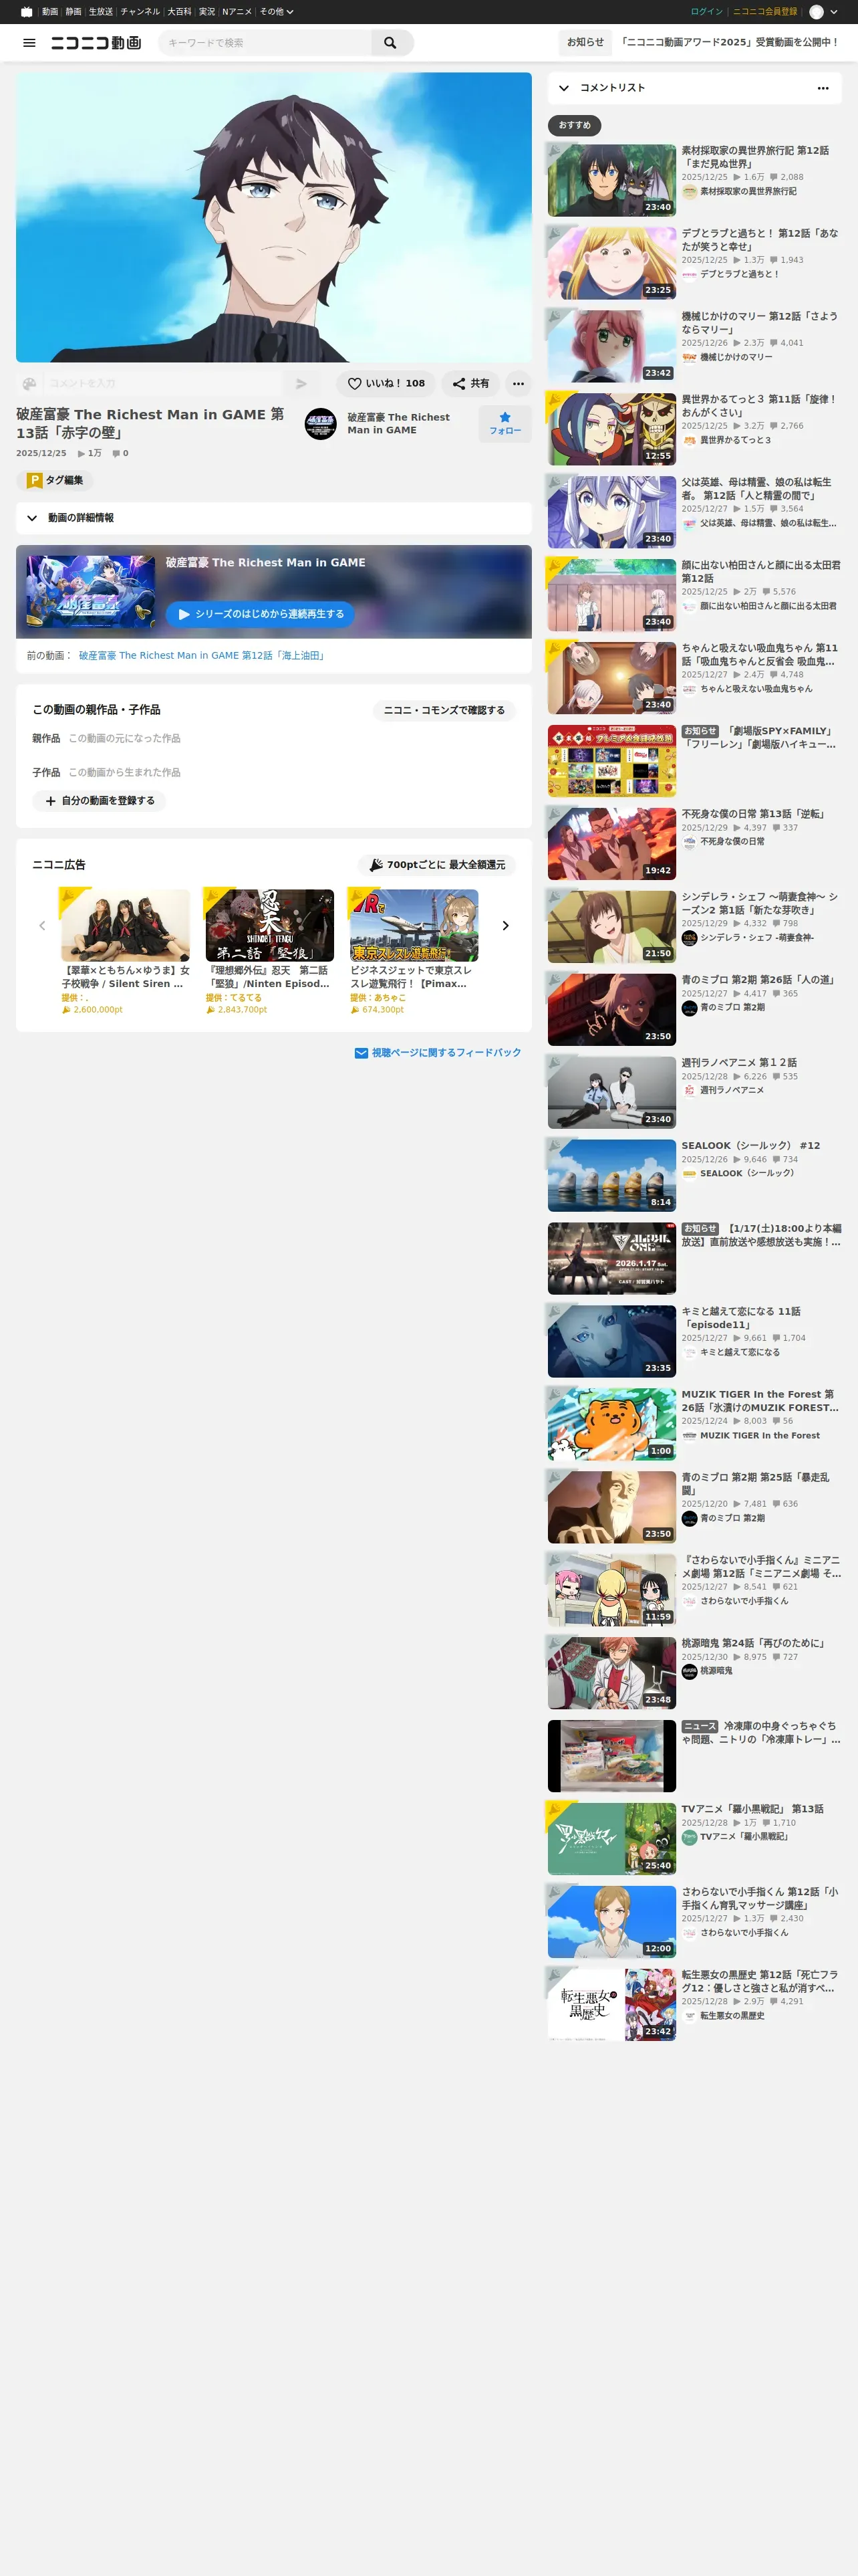Open the ビジネスジェットで東京スレスレ遊覧飛行 ad thumbnail
Screen dimensions: 858x2576
click(414, 926)
